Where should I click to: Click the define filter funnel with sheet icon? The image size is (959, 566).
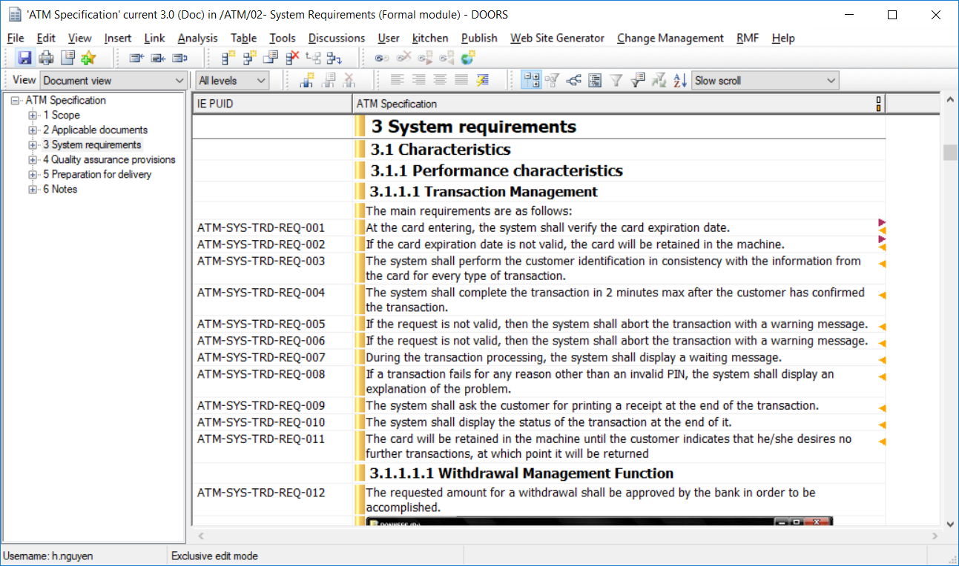click(638, 80)
